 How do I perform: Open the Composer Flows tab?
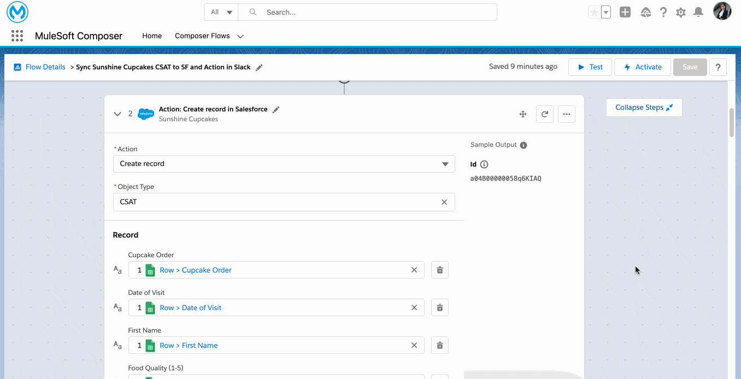(202, 36)
